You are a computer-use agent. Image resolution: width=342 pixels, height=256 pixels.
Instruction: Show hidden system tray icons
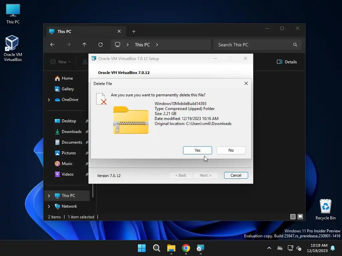[x=269, y=248]
